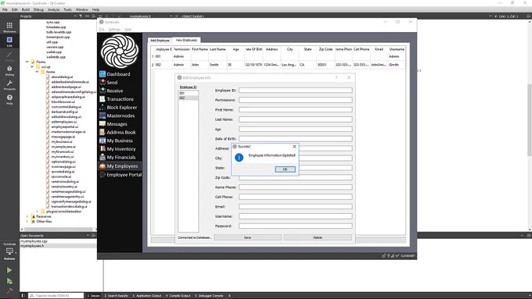Expand the Other files node

coord(27,222)
